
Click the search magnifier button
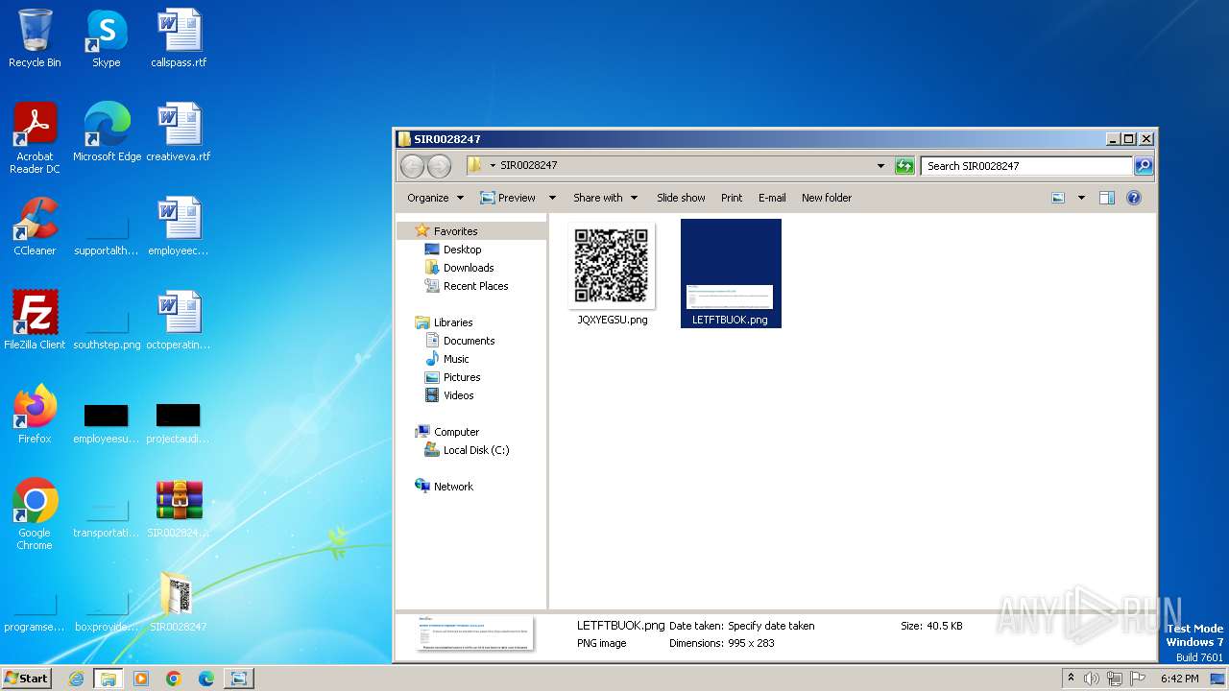pos(1144,166)
